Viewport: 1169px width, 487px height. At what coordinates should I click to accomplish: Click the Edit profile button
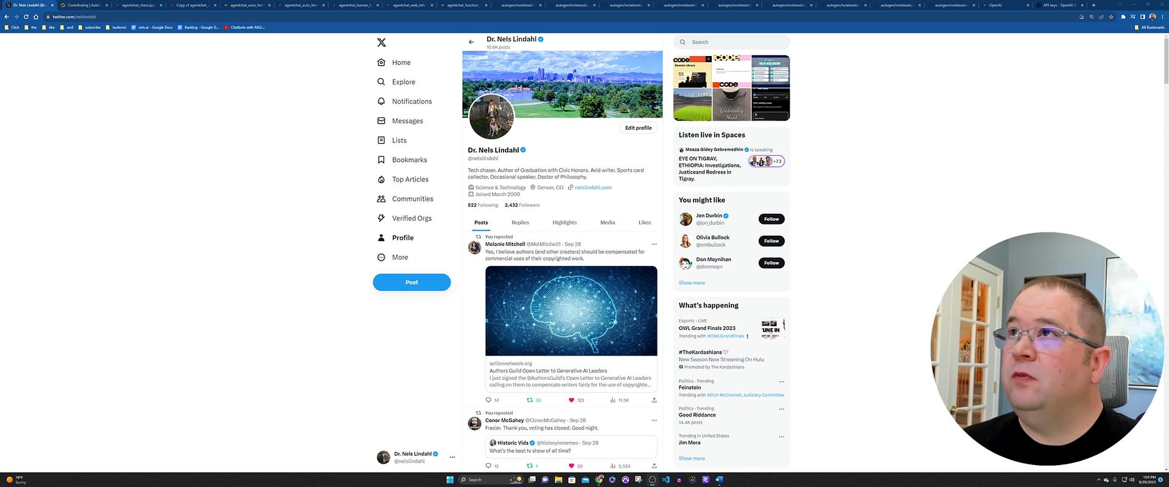[638, 128]
